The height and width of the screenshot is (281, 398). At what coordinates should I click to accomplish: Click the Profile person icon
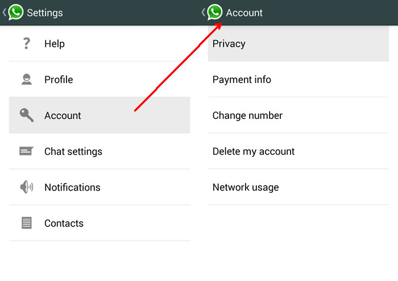26,80
